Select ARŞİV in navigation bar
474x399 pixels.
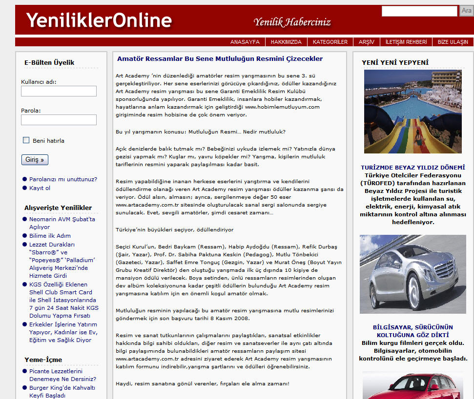click(366, 42)
